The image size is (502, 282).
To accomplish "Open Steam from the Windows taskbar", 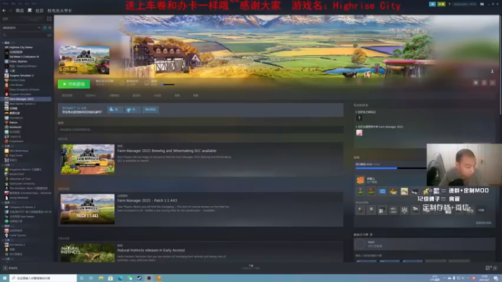I will coord(139,278).
